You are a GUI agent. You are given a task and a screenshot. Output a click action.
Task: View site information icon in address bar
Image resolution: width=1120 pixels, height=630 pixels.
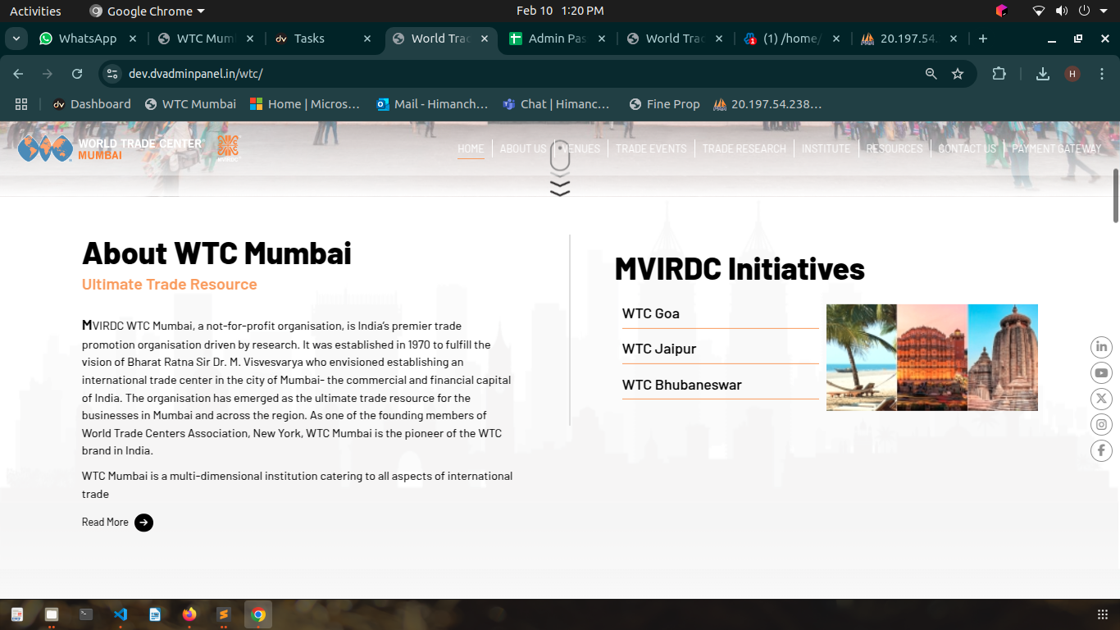(113, 74)
